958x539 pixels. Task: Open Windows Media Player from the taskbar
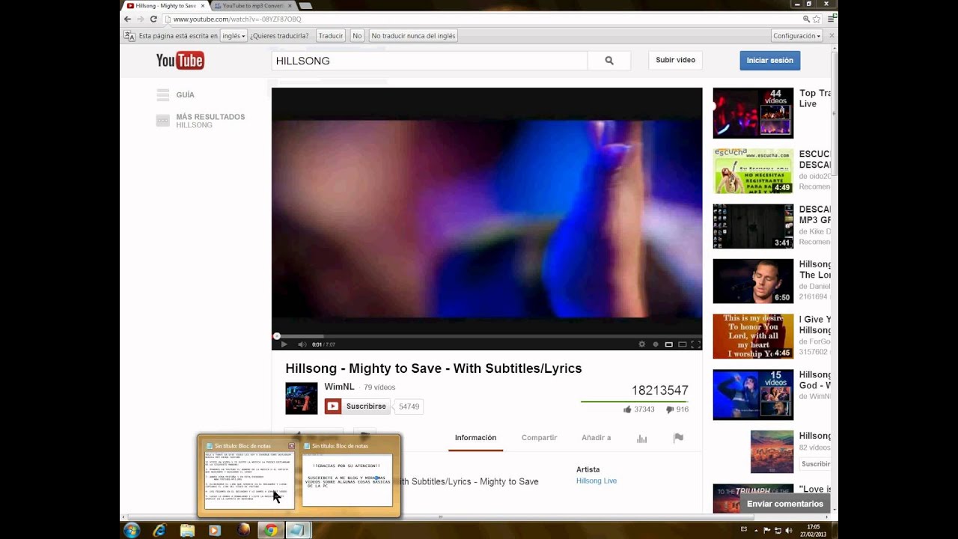(215, 530)
